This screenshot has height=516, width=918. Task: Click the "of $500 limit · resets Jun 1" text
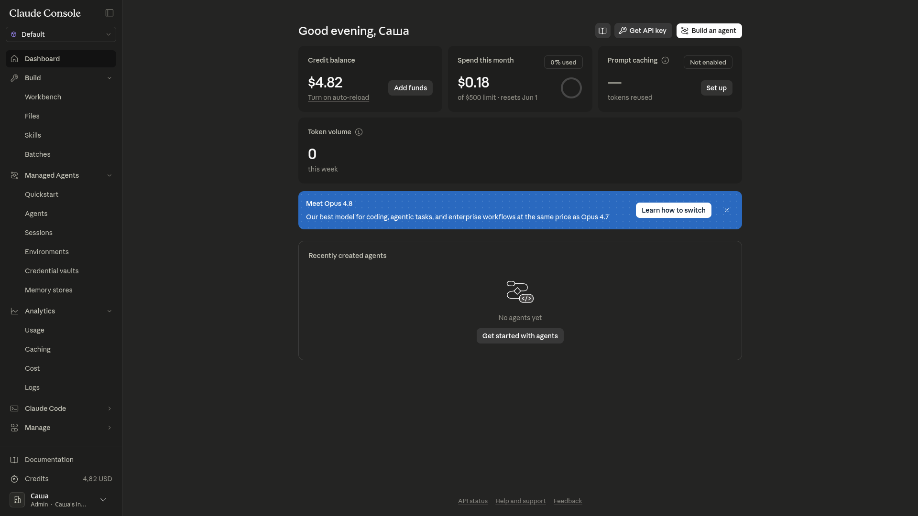click(497, 97)
